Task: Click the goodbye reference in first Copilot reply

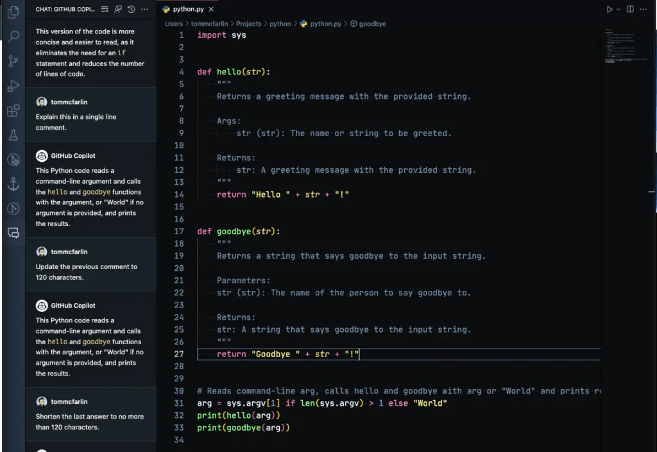Action: [x=96, y=192]
